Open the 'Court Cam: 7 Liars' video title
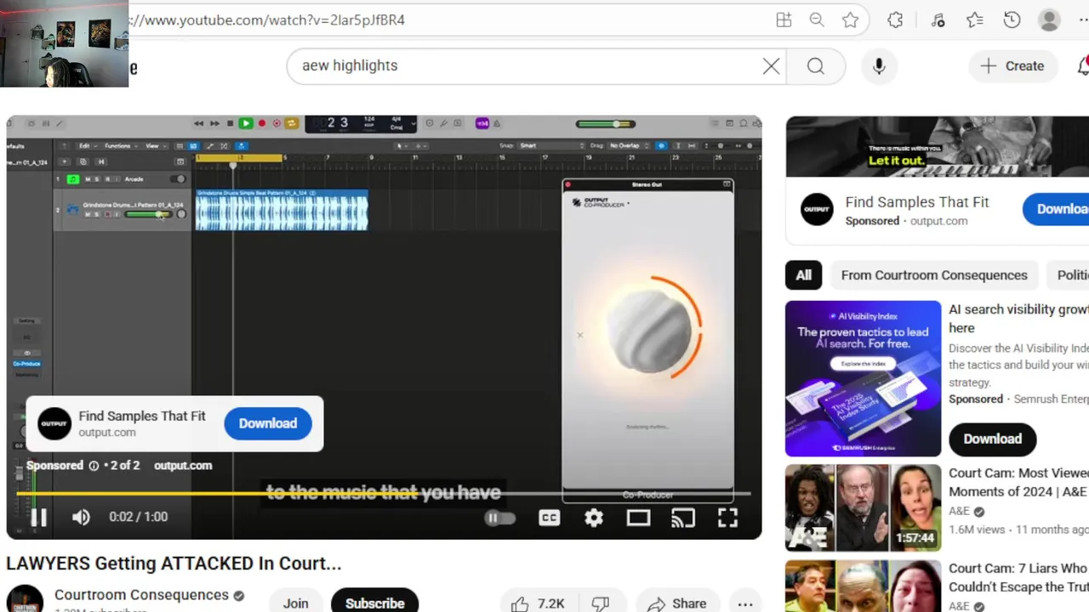 (1018, 577)
